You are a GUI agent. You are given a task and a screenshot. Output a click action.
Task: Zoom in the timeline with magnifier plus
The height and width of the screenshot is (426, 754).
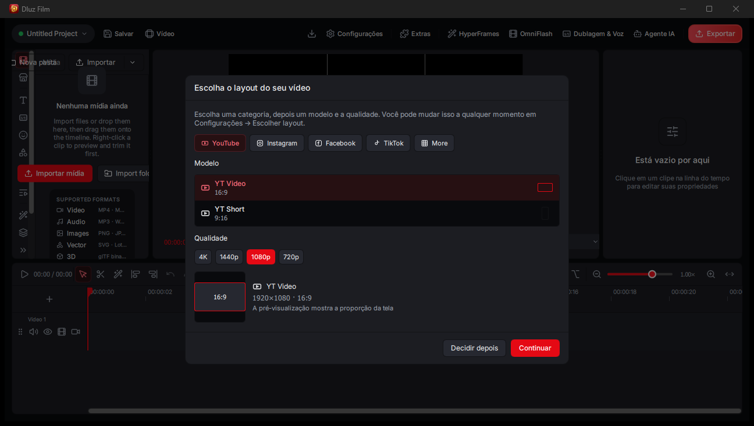[711, 274]
